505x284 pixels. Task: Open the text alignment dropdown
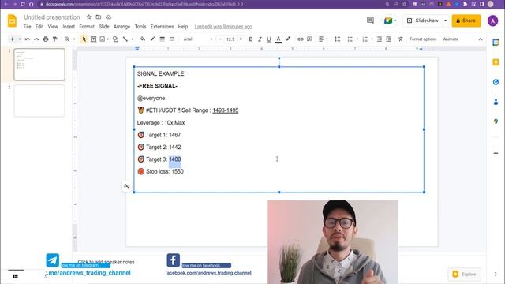tap(323, 39)
